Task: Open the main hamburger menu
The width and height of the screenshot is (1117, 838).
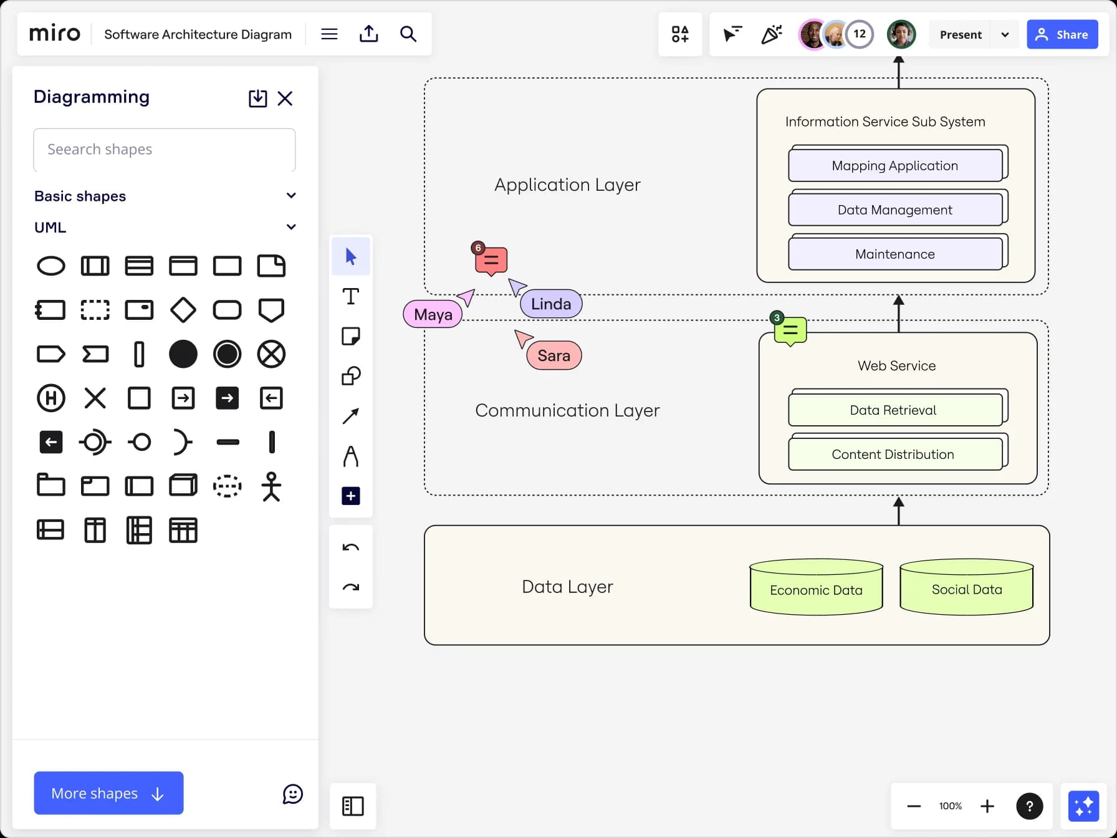Action: tap(329, 34)
